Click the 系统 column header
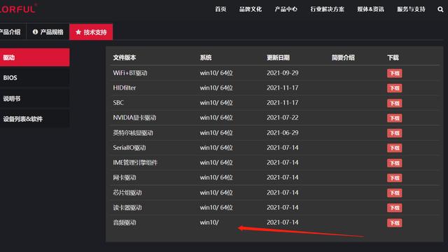448x252 pixels. tap(206, 57)
